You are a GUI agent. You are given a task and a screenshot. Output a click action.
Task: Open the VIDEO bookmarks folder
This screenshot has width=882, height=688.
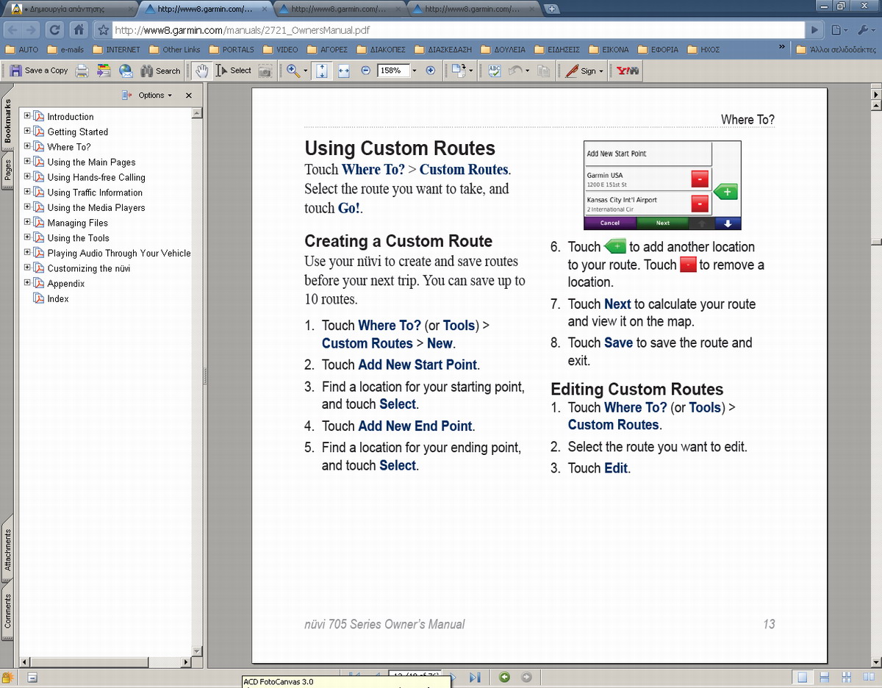click(x=280, y=50)
